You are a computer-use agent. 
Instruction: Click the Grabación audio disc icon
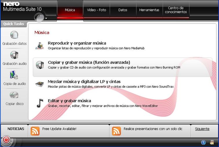pos(14,55)
